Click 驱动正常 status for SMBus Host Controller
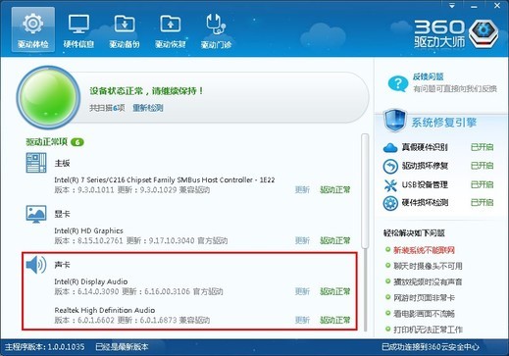Viewport: 509px width, 356px height. pos(335,189)
